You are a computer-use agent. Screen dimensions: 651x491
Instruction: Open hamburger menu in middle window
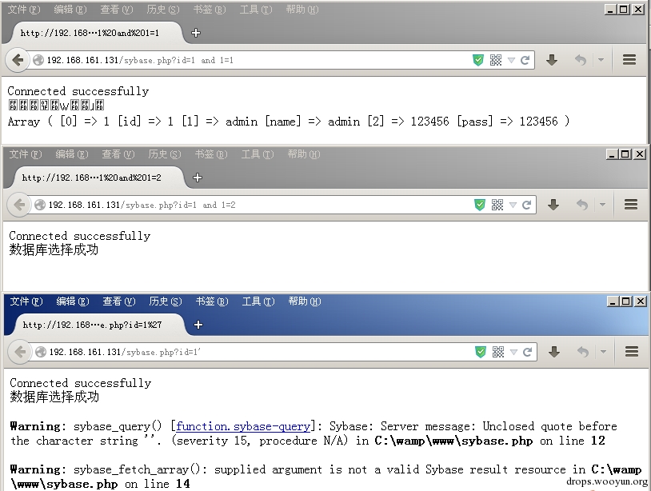coord(631,205)
